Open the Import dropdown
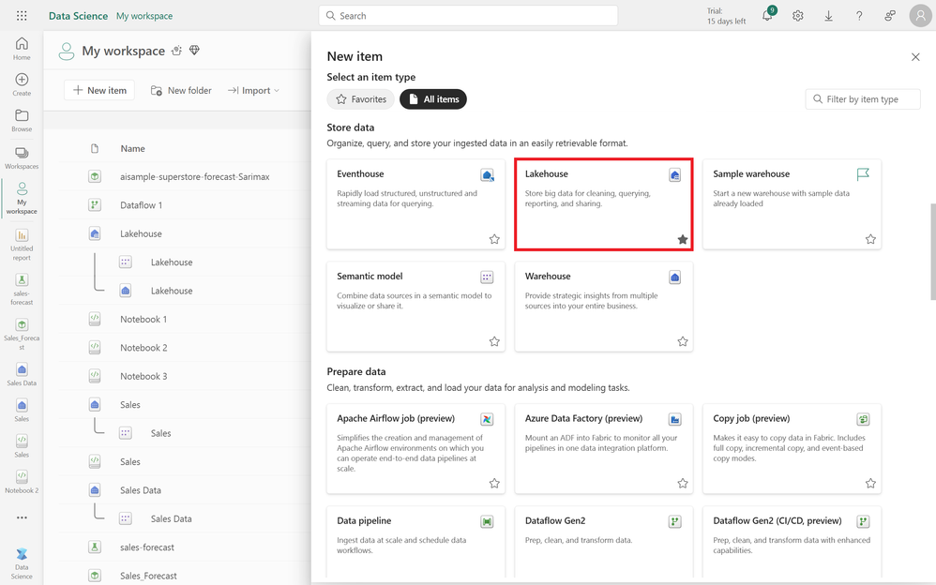The height and width of the screenshot is (585, 936). (x=254, y=90)
